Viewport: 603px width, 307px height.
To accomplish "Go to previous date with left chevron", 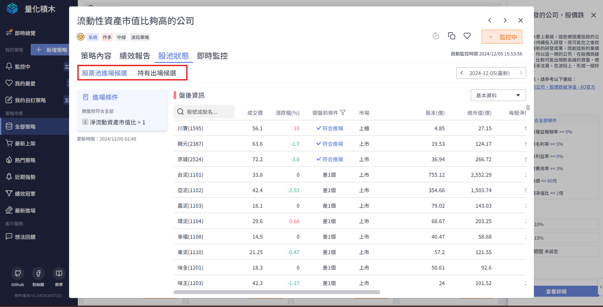I will (x=462, y=73).
